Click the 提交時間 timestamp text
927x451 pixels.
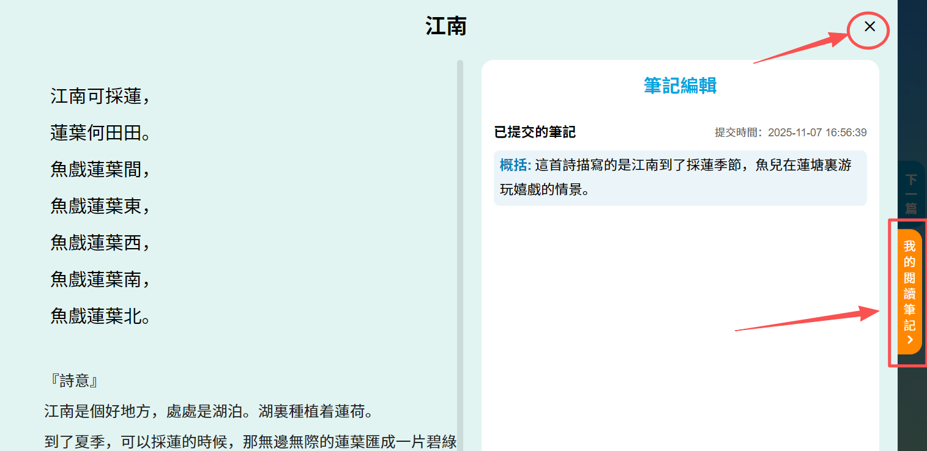point(791,133)
